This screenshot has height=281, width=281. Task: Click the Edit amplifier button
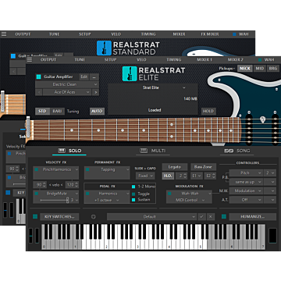point(84,76)
